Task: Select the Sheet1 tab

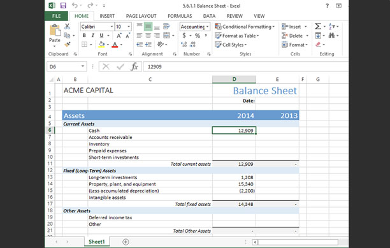Action: [97, 242]
